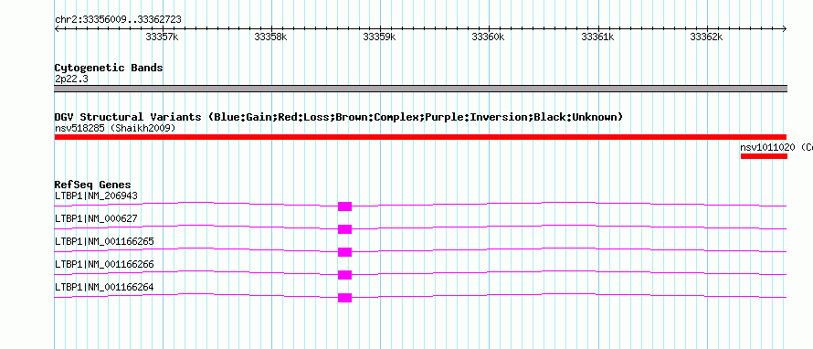
Task: Open the LTBP1|NM_001166264 transcript label
Action: [104, 287]
